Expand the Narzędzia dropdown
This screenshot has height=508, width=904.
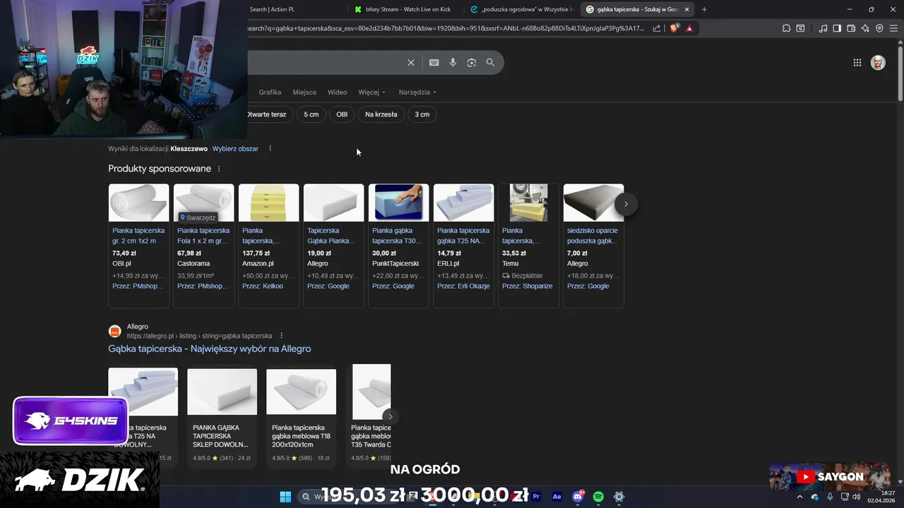[x=417, y=92]
